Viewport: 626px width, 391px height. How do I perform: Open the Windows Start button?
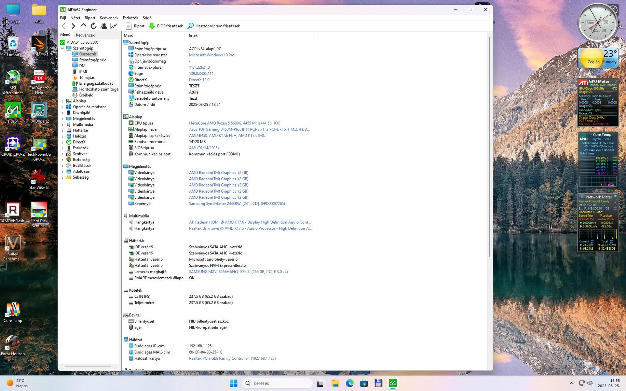(233, 383)
